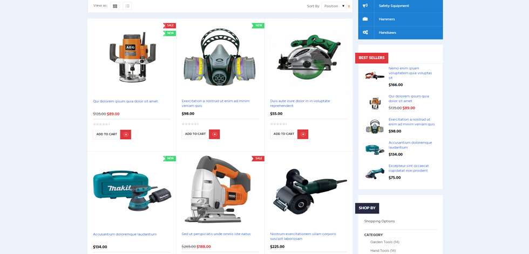Open black burnishing tool product image
This screenshot has width=529, height=254.
tap(309, 190)
